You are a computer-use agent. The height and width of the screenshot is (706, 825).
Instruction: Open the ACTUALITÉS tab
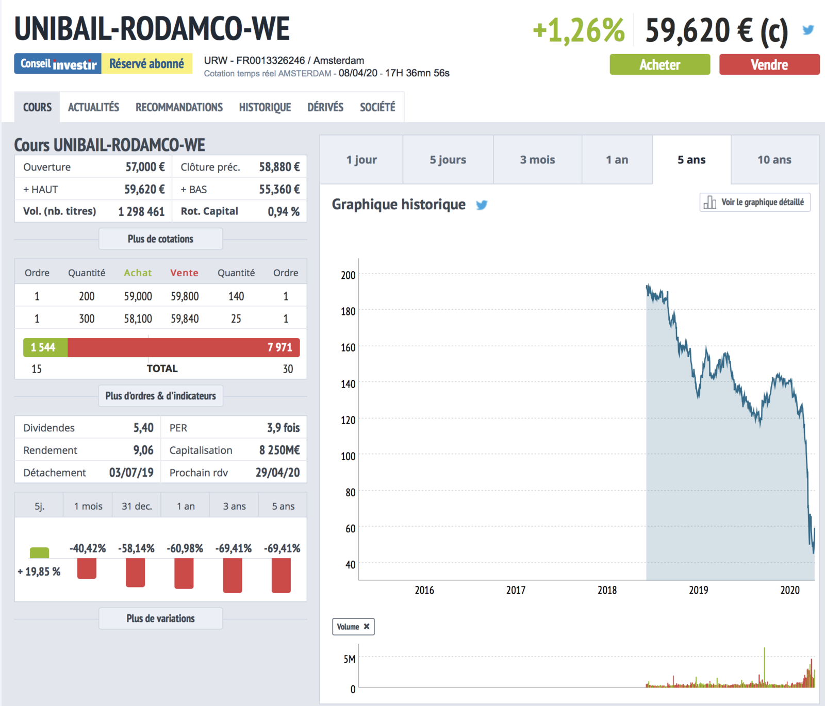pyautogui.click(x=93, y=107)
